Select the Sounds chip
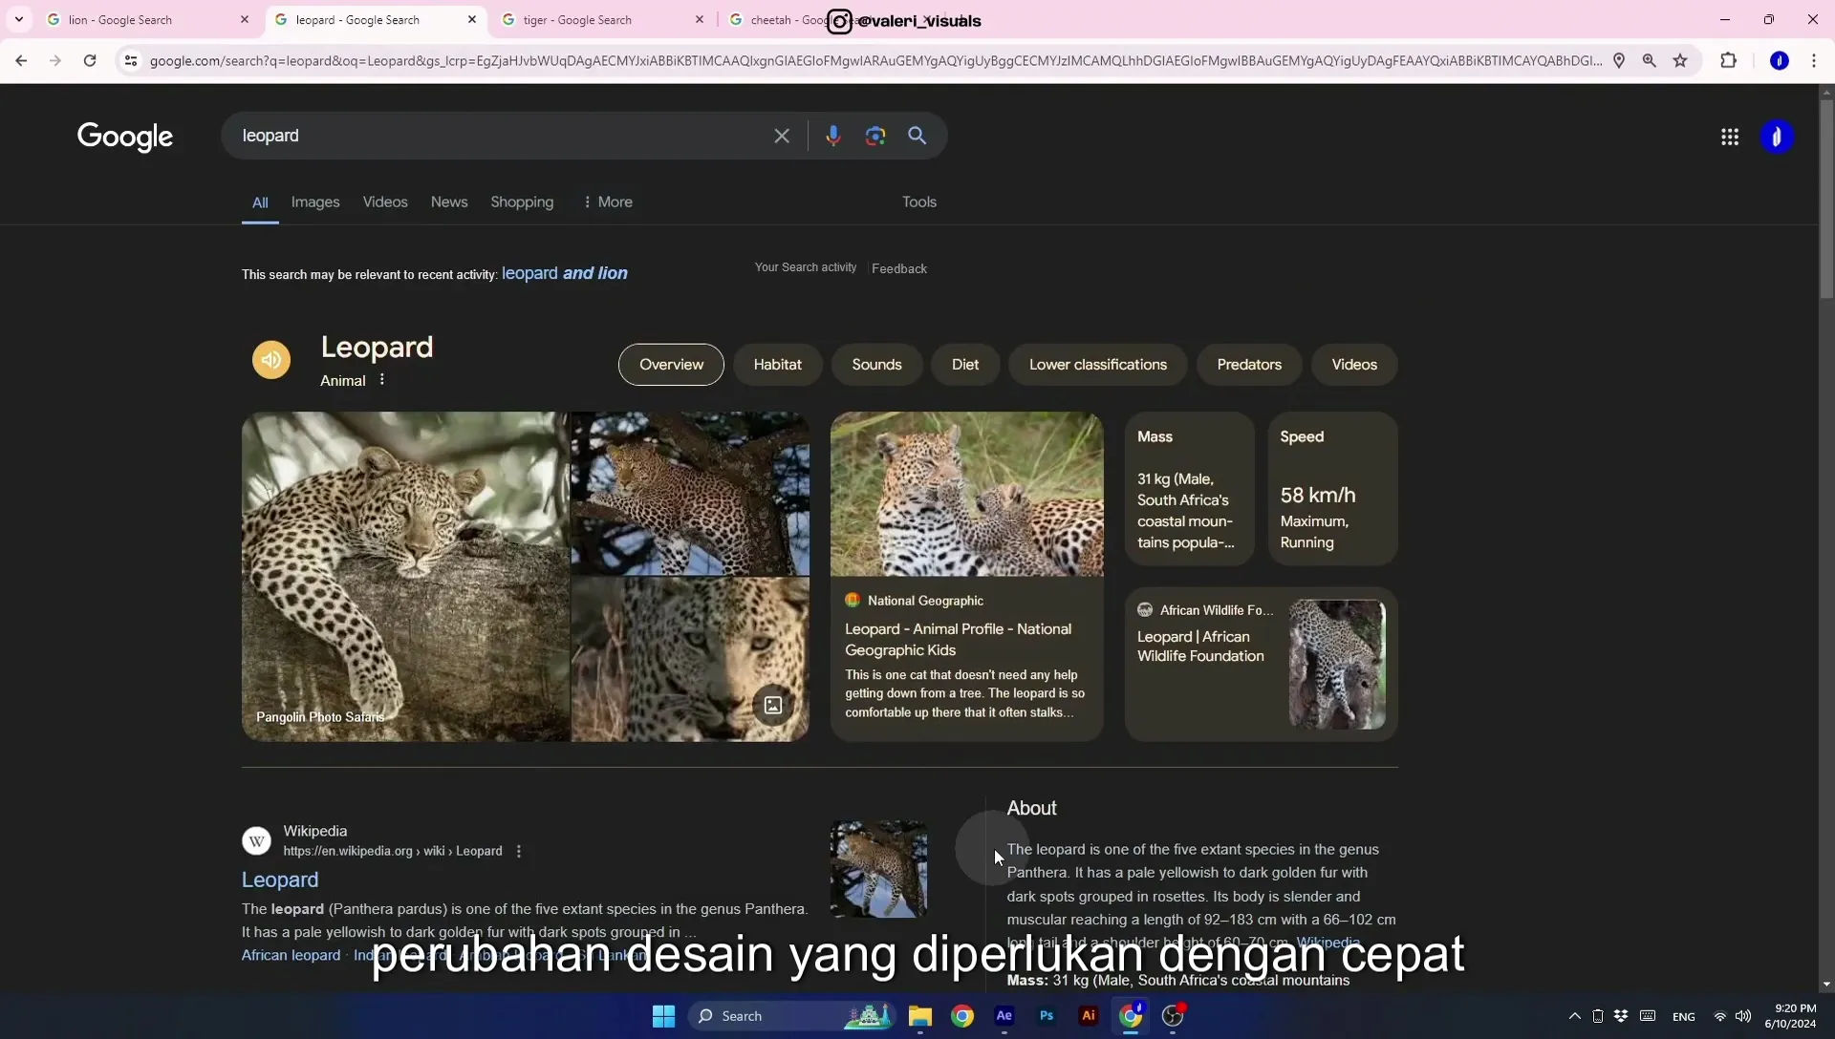The height and width of the screenshot is (1039, 1835). [876, 365]
